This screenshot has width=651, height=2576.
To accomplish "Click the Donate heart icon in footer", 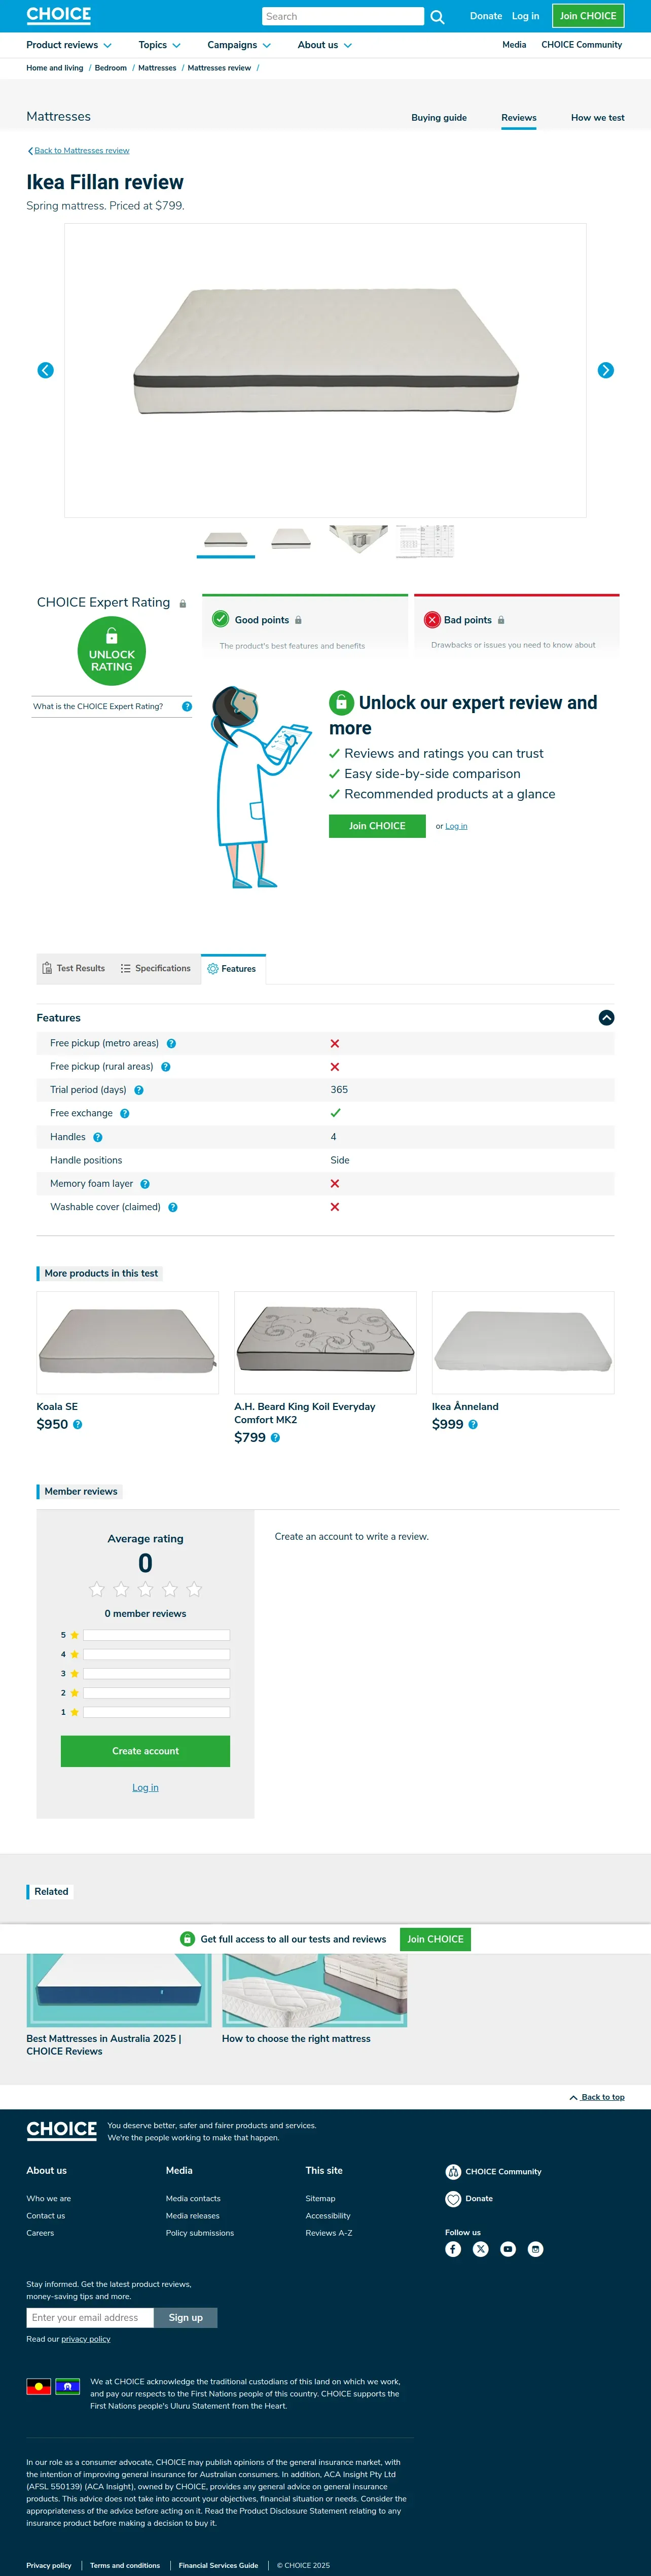I will click(453, 2199).
